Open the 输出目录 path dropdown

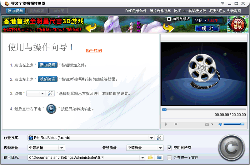[142, 158]
